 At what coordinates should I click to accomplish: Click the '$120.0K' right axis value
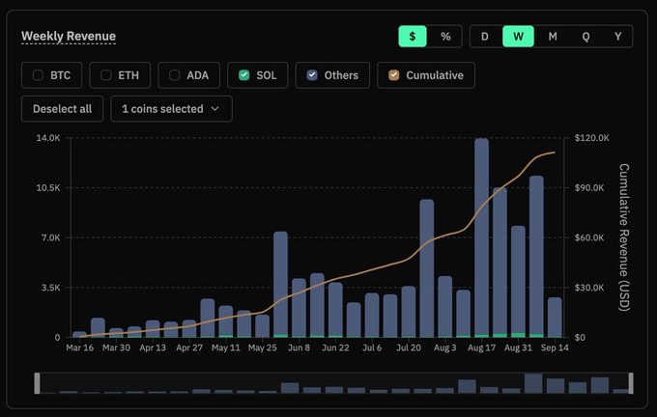click(591, 138)
